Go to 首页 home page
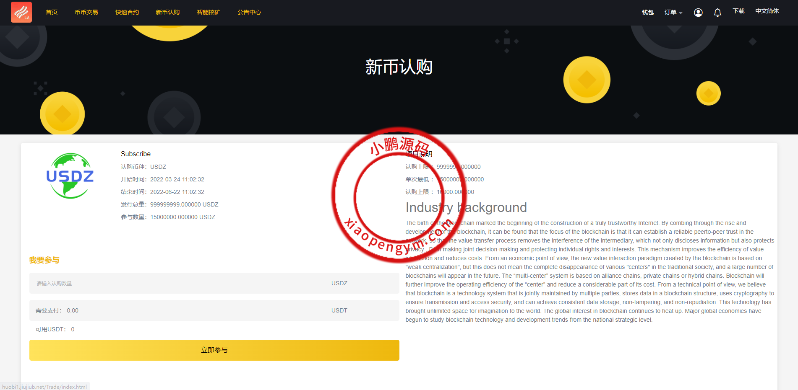 [52, 13]
